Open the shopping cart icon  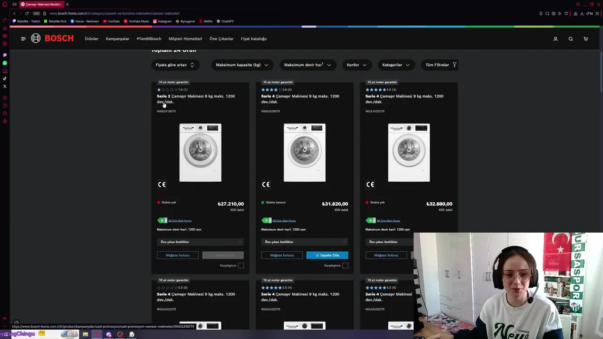[586, 39]
